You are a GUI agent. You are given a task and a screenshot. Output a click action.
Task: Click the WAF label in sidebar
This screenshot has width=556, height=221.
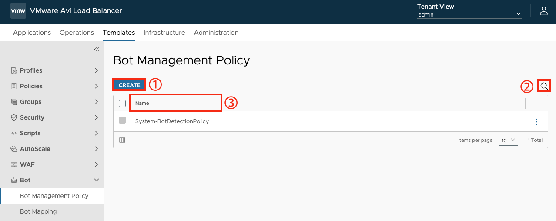coord(27,164)
